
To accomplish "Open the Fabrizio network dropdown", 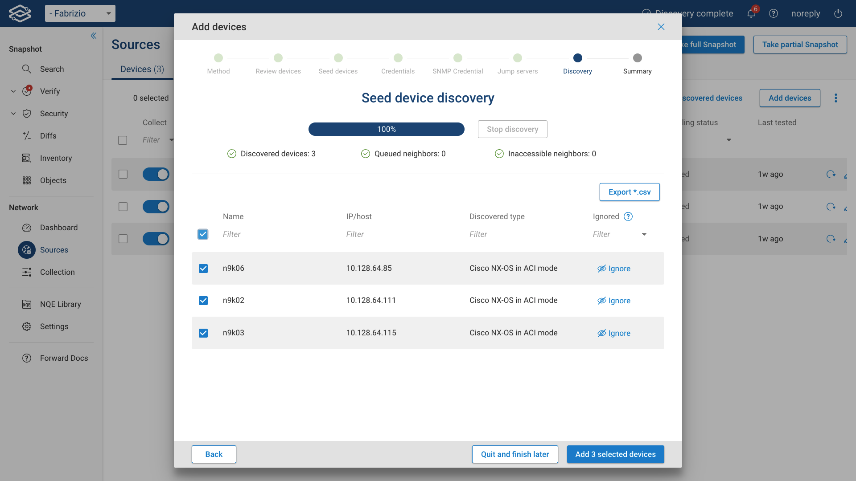I will pyautogui.click(x=80, y=13).
